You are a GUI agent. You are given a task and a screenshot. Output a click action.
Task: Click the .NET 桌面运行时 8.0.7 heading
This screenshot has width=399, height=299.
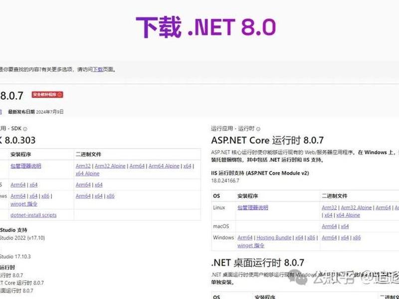[257, 263]
